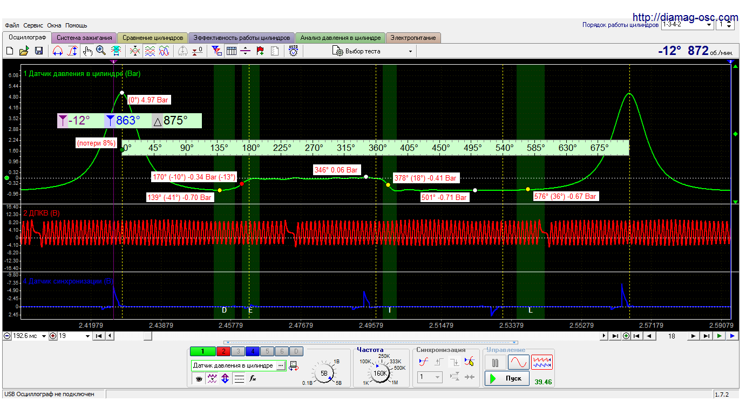Open the Файл menu
Screen dimensions: 746x401
[12, 25]
